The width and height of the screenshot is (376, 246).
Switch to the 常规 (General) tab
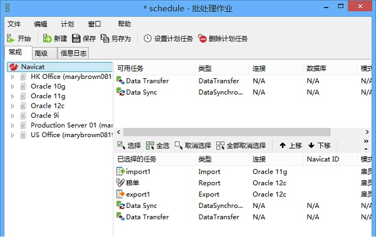click(18, 53)
